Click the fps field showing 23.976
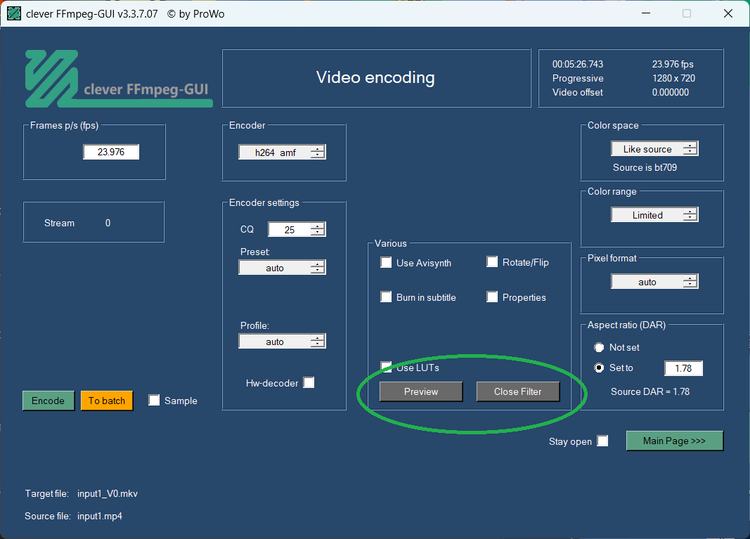The image size is (750, 539). click(111, 152)
